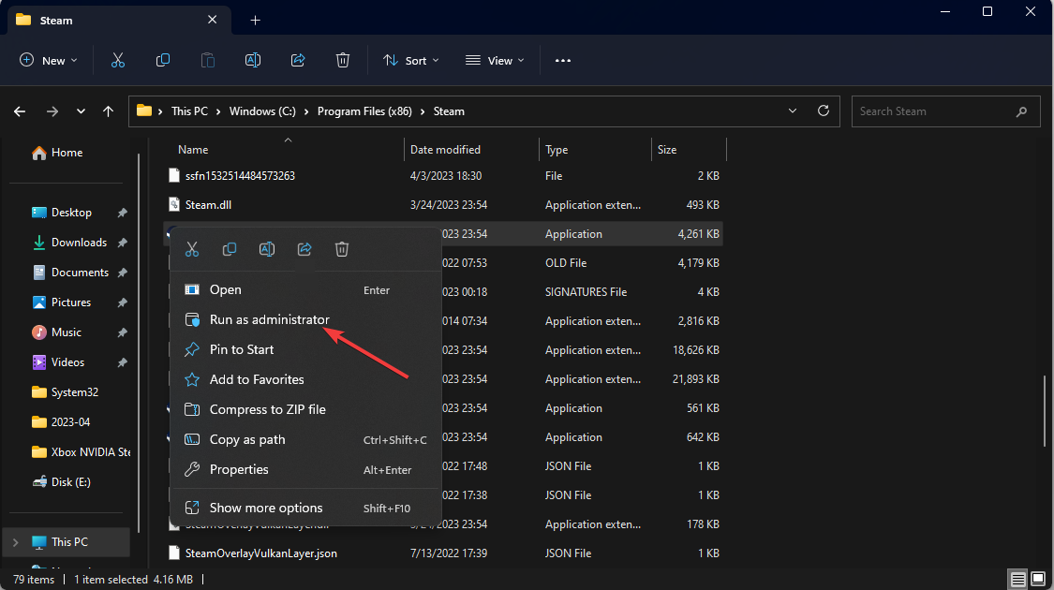Image resolution: width=1054 pixels, height=590 pixels.
Task: Click Delete icon in the context menu
Action: (341, 249)
